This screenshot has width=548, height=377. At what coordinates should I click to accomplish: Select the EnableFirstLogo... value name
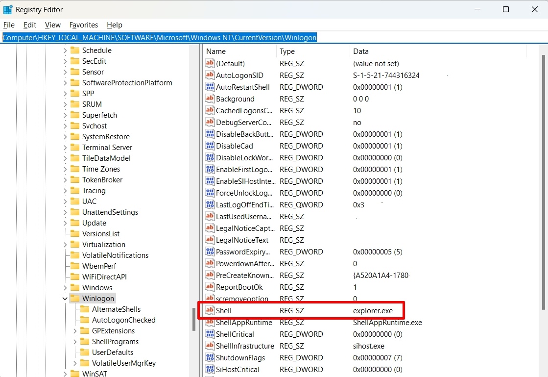click(244, 169)
